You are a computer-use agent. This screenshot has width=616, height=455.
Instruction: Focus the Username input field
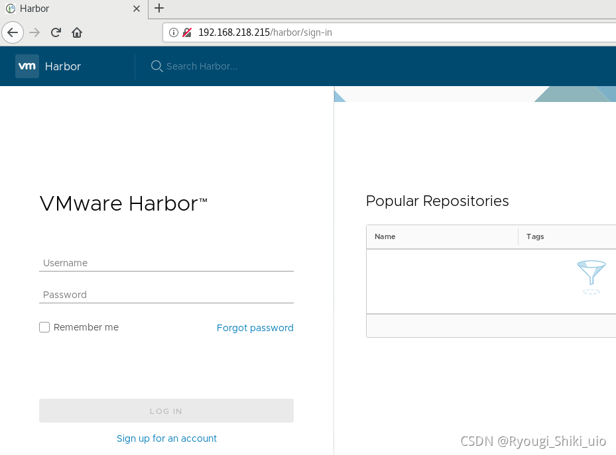coord(166,263)
